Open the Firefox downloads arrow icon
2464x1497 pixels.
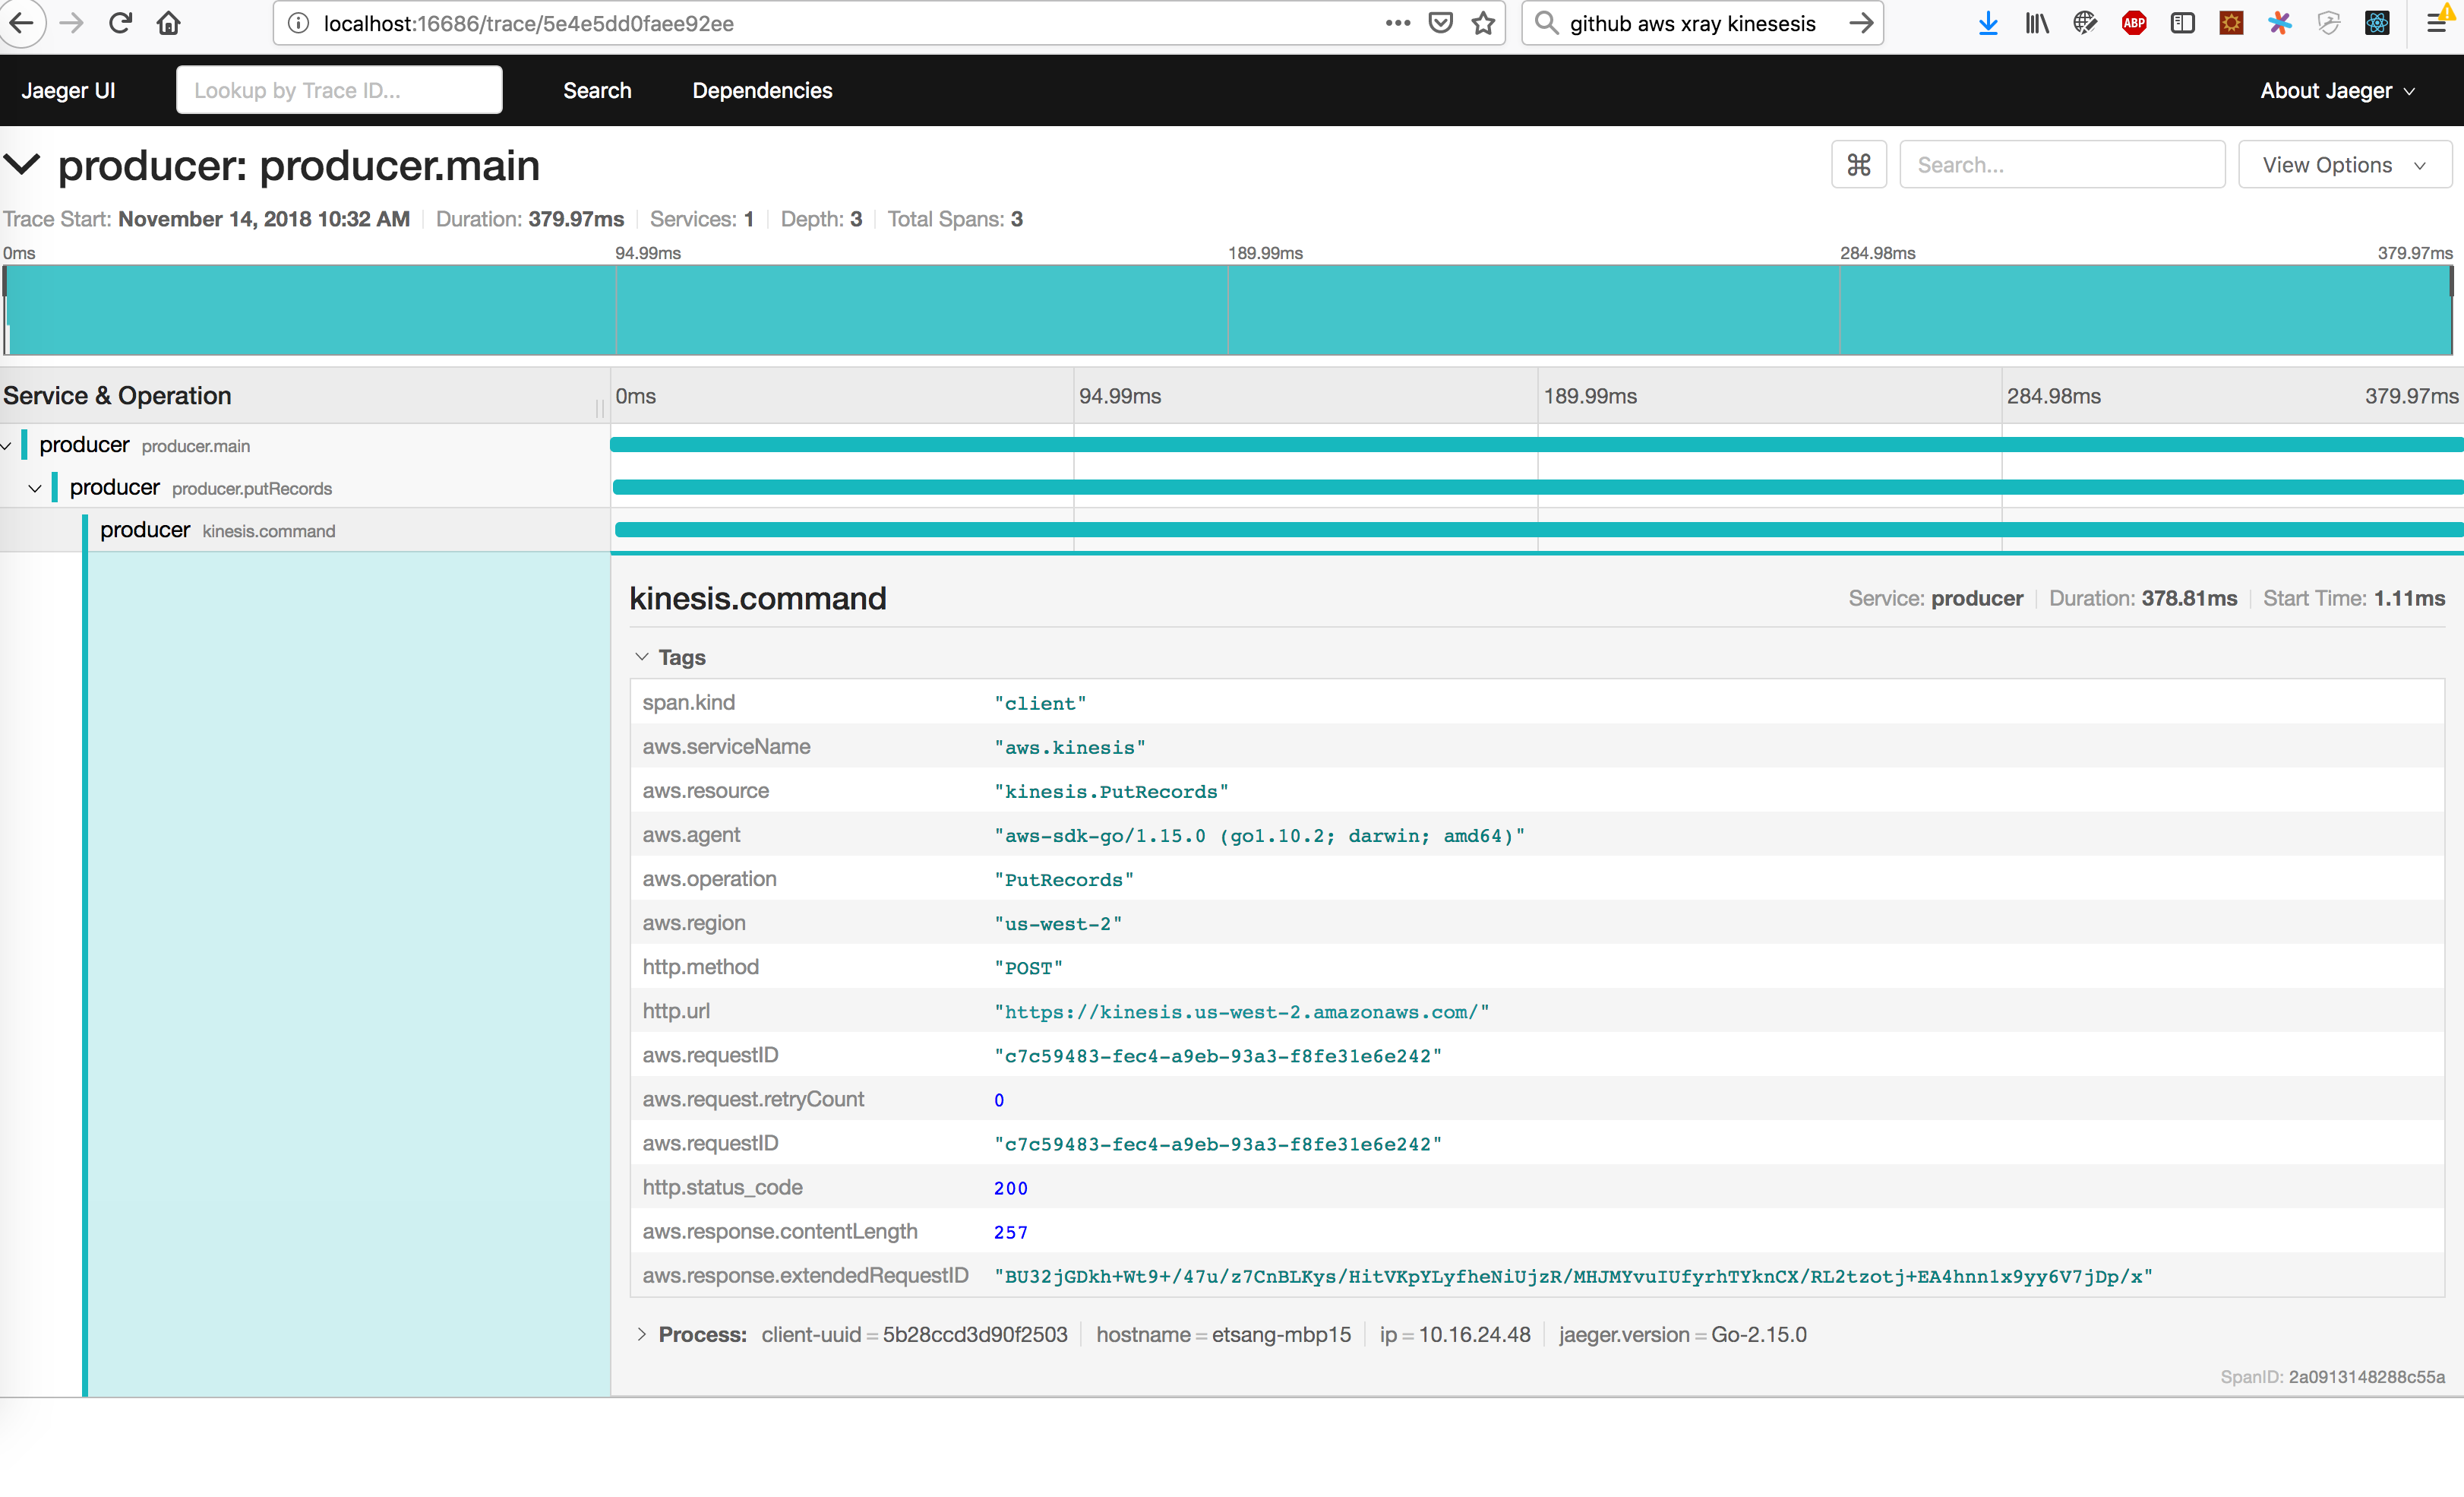[1988, 23]
